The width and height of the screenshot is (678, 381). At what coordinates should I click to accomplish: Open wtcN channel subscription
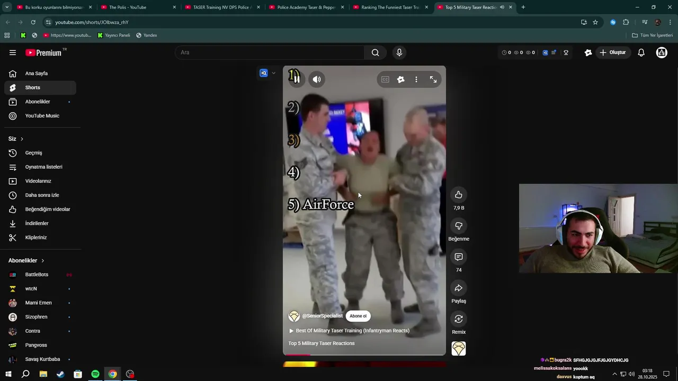pos(40,288)
